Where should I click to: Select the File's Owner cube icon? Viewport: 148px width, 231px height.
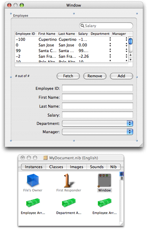pos(33,180)
